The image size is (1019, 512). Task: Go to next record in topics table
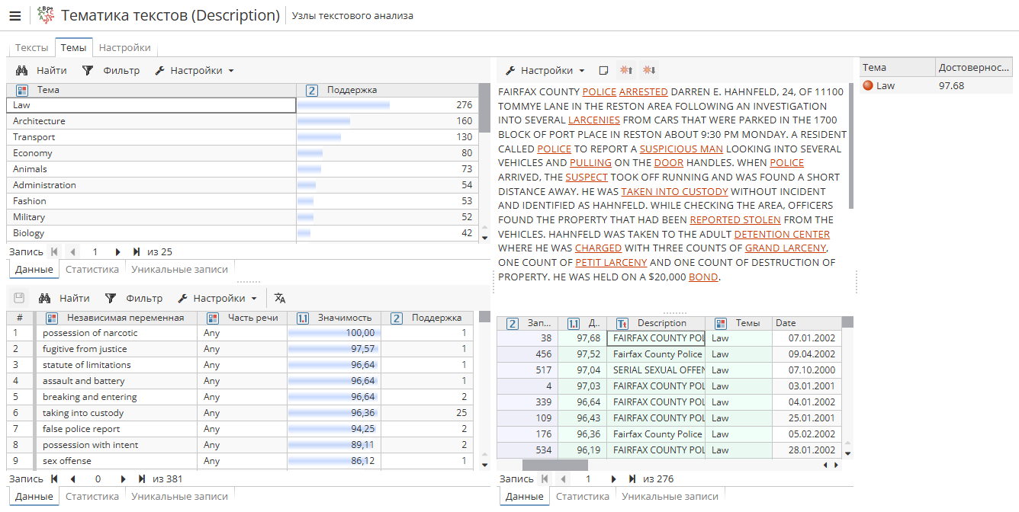coord(117,251)
